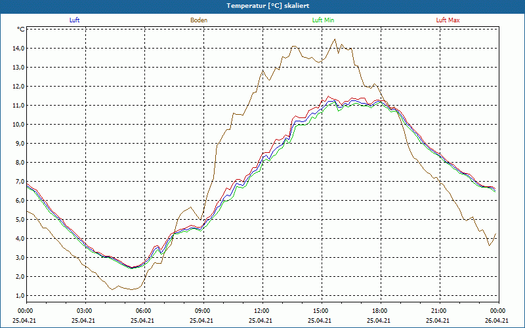Click the 15:00 time axis label

(320, 310)
